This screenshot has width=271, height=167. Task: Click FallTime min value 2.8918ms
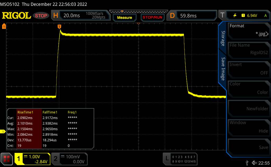50,134
